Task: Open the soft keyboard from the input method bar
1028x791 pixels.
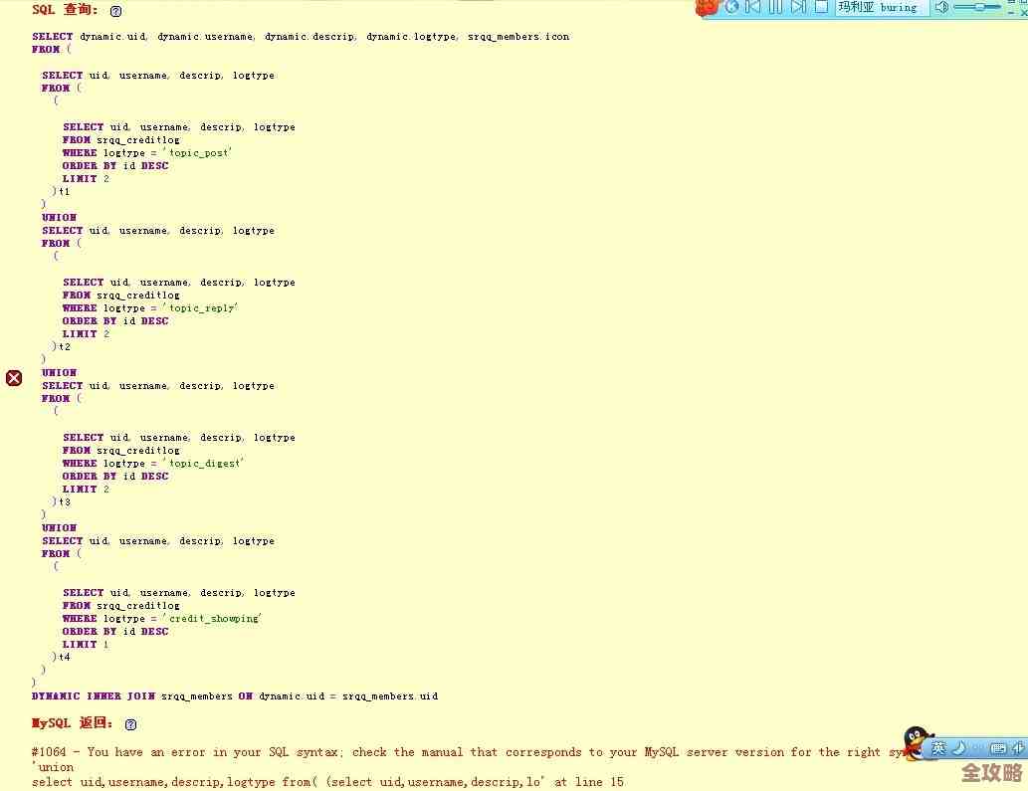Action: click(997, 748)
